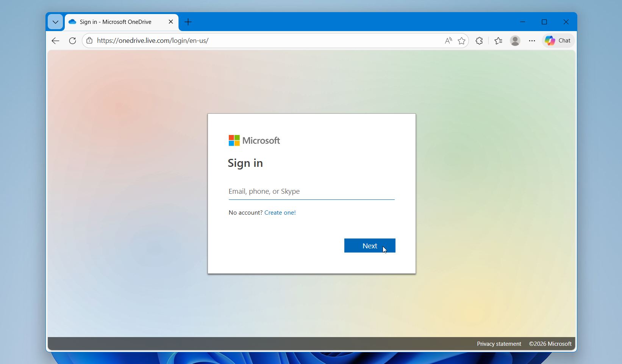The image size is (622, 364).
Task: Open the Create one! account link
Action: 280,212
